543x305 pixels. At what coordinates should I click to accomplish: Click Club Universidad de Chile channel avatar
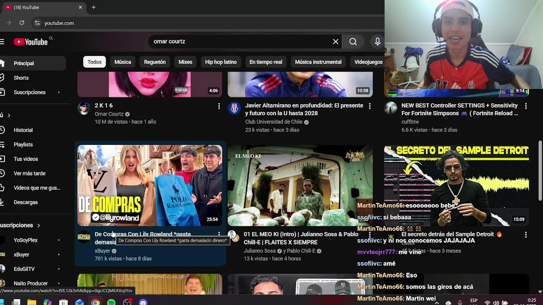click(x=234, y=108)
